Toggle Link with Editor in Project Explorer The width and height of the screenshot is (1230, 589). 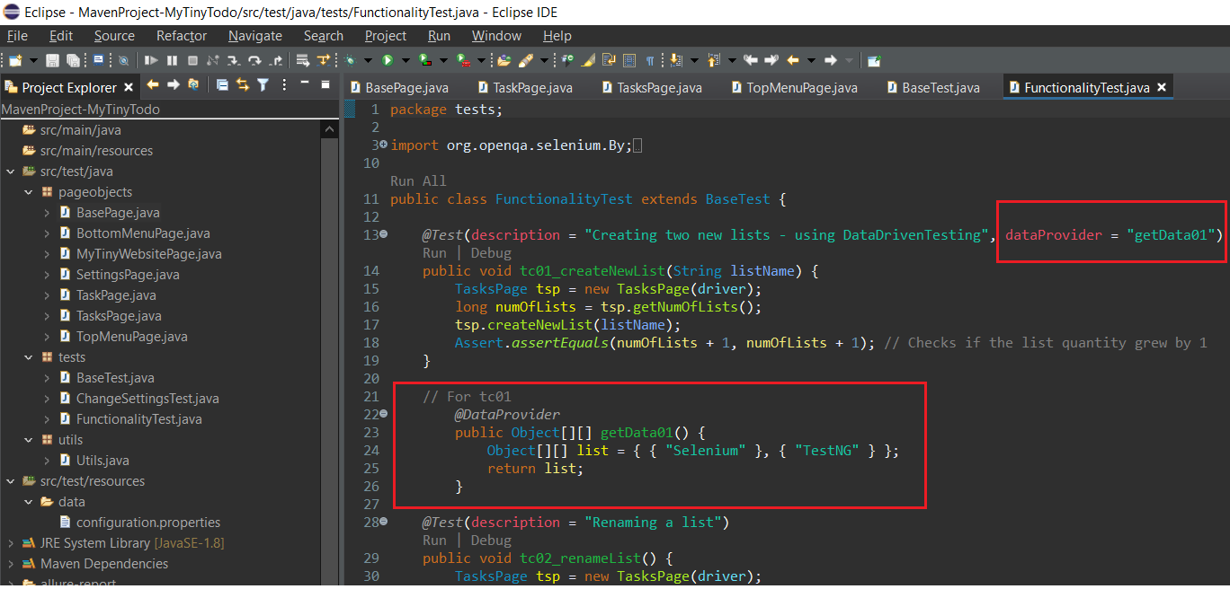point(243,84)
